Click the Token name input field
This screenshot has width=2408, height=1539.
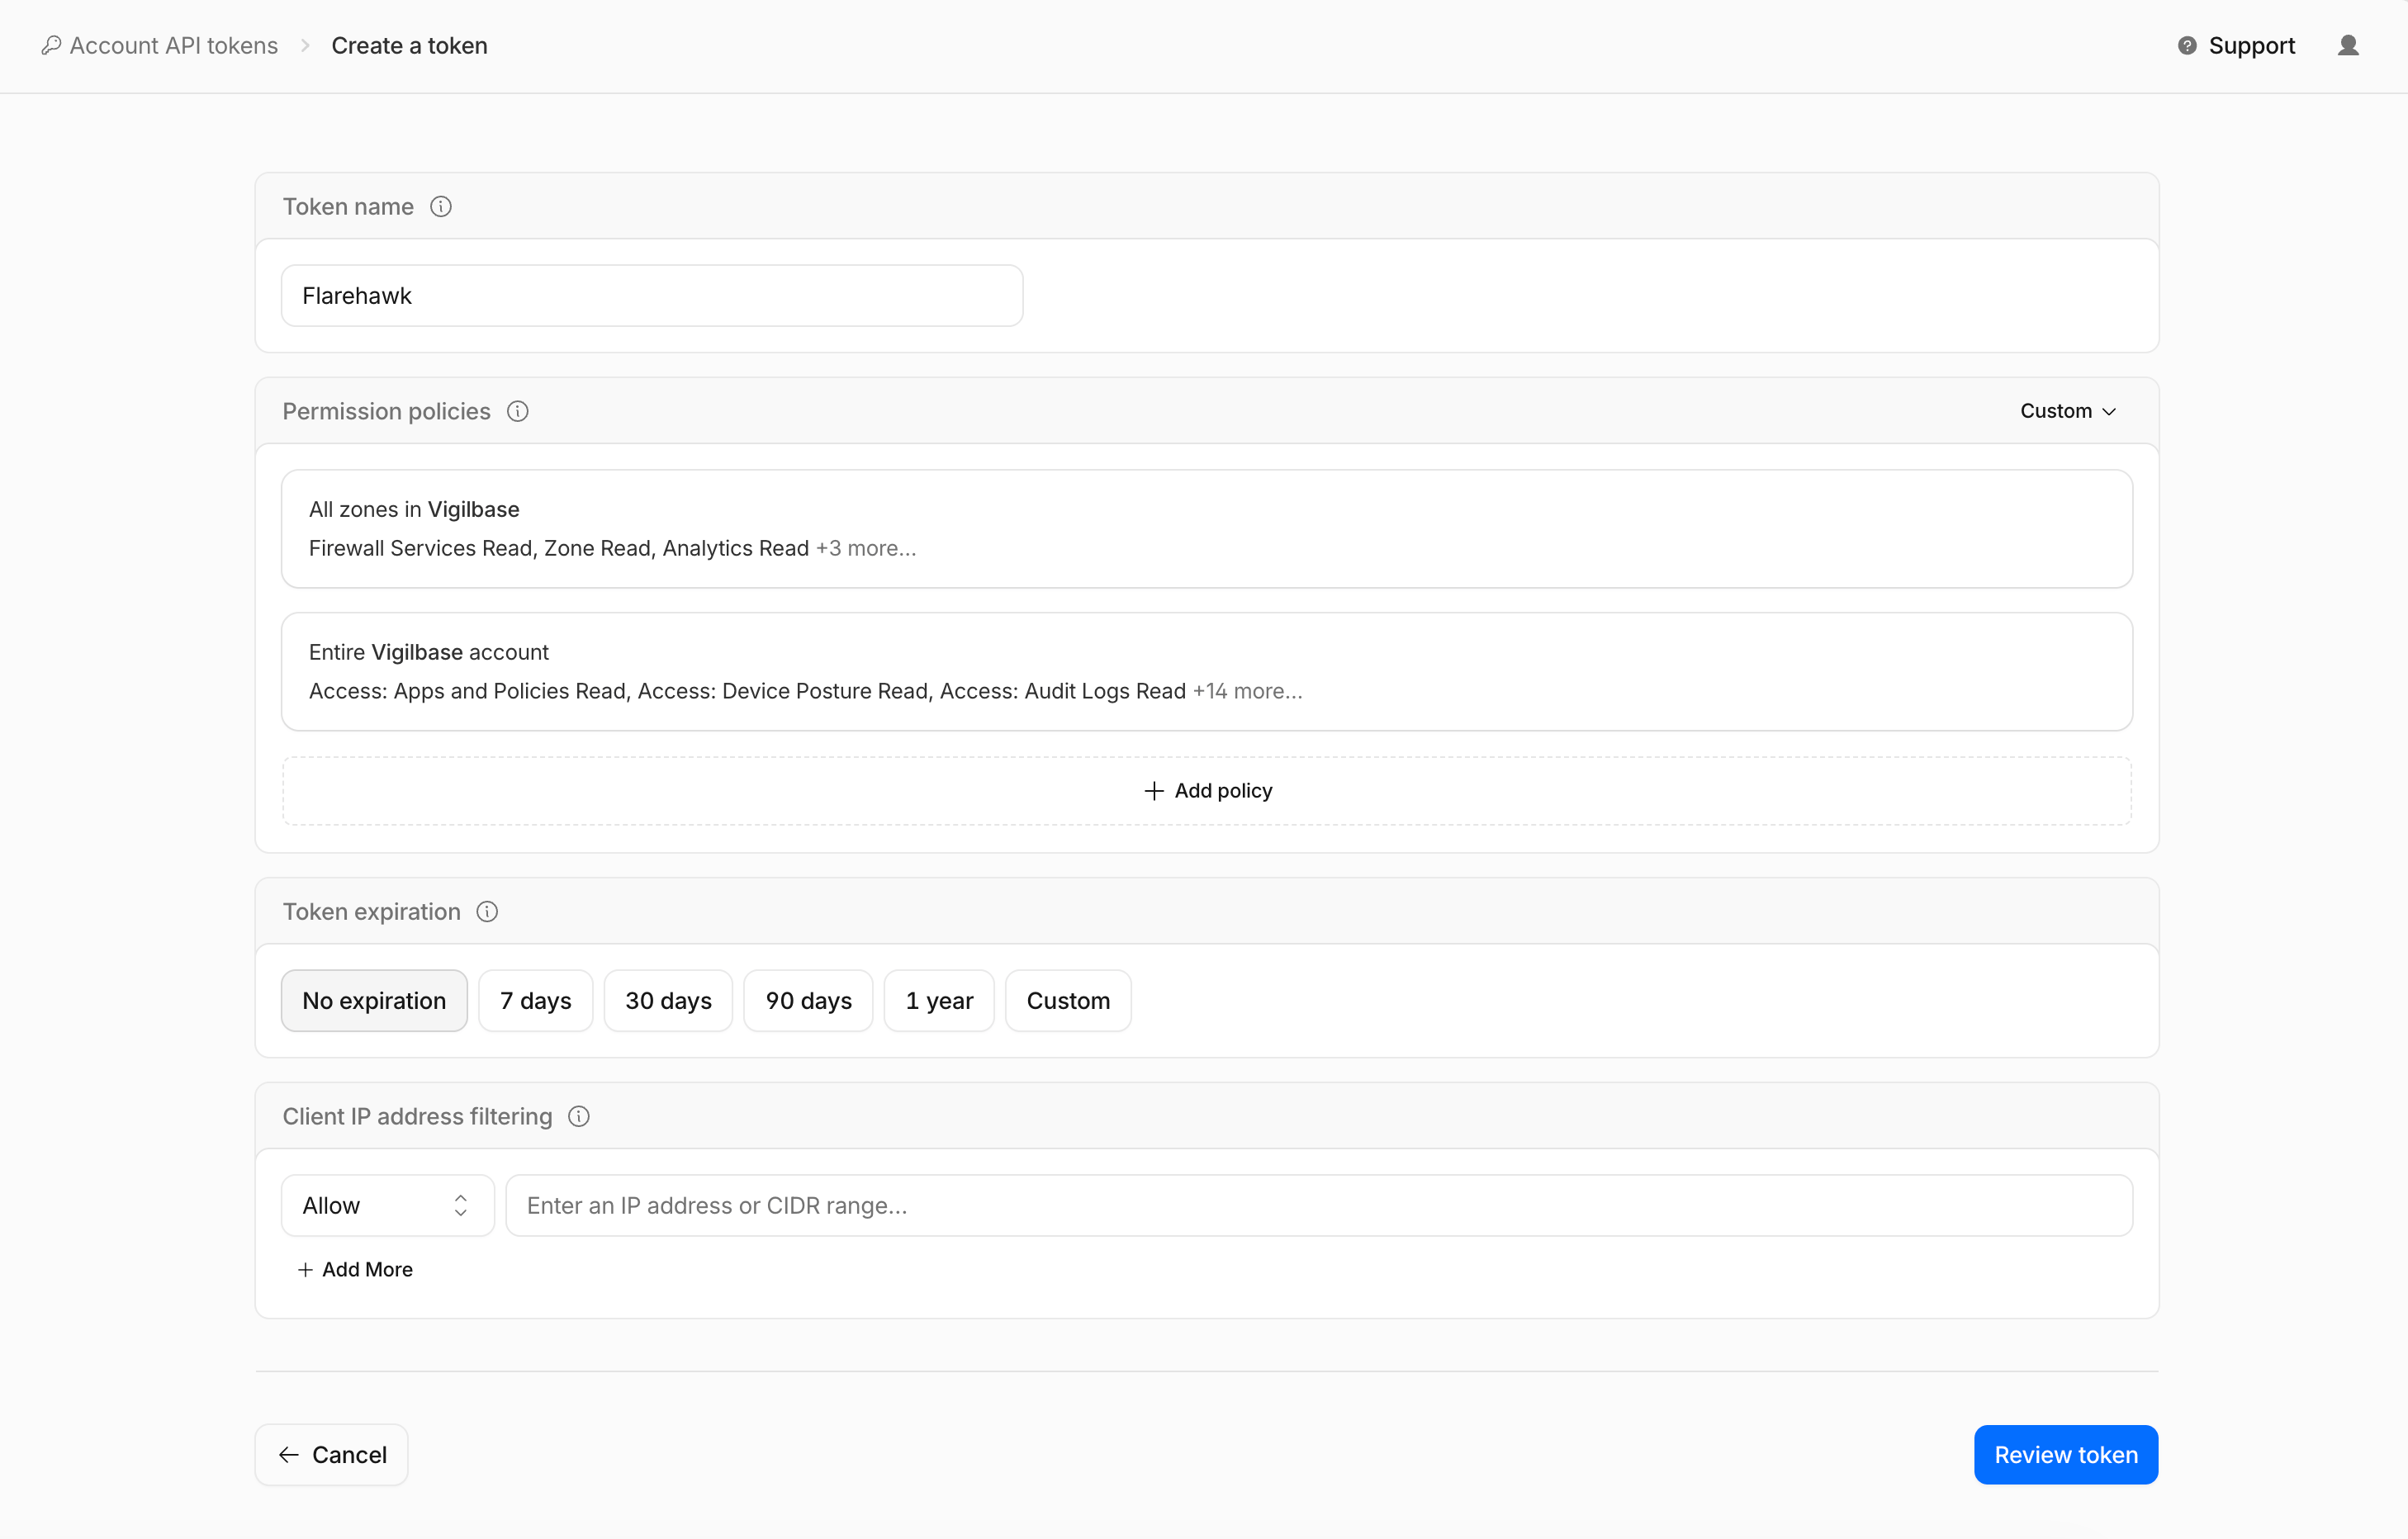pos(652,296)
